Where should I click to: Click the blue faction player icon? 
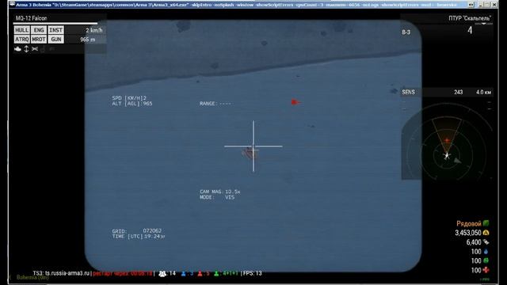(x=183, y=274)
